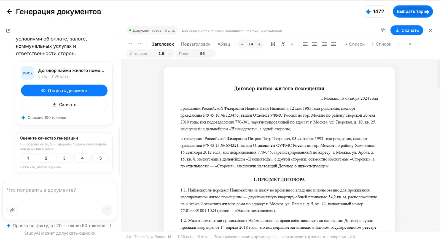Image resolution: width=441 pixels, height=241 pixels.
Task: Toggle underline formatting (Ч)
Action: 292,44
